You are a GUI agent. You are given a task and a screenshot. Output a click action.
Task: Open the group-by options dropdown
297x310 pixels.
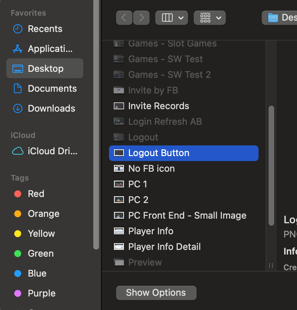click(210, 18)
